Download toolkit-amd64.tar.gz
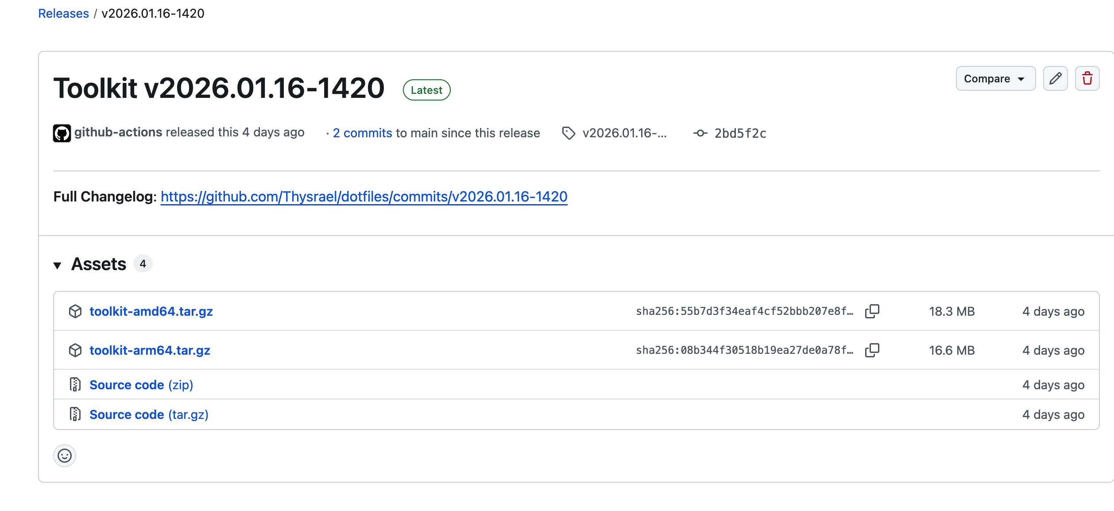The height and width of the screenshot is (511, 1114). coord(151,311)
